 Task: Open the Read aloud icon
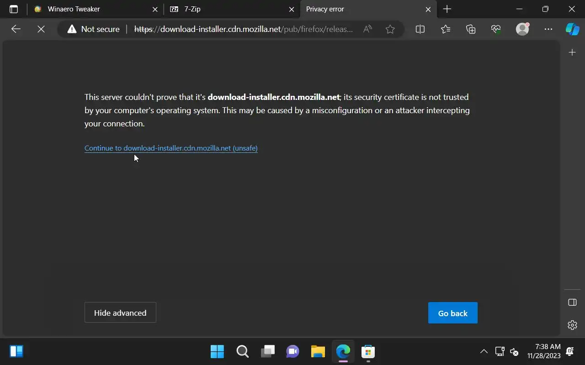367,29
